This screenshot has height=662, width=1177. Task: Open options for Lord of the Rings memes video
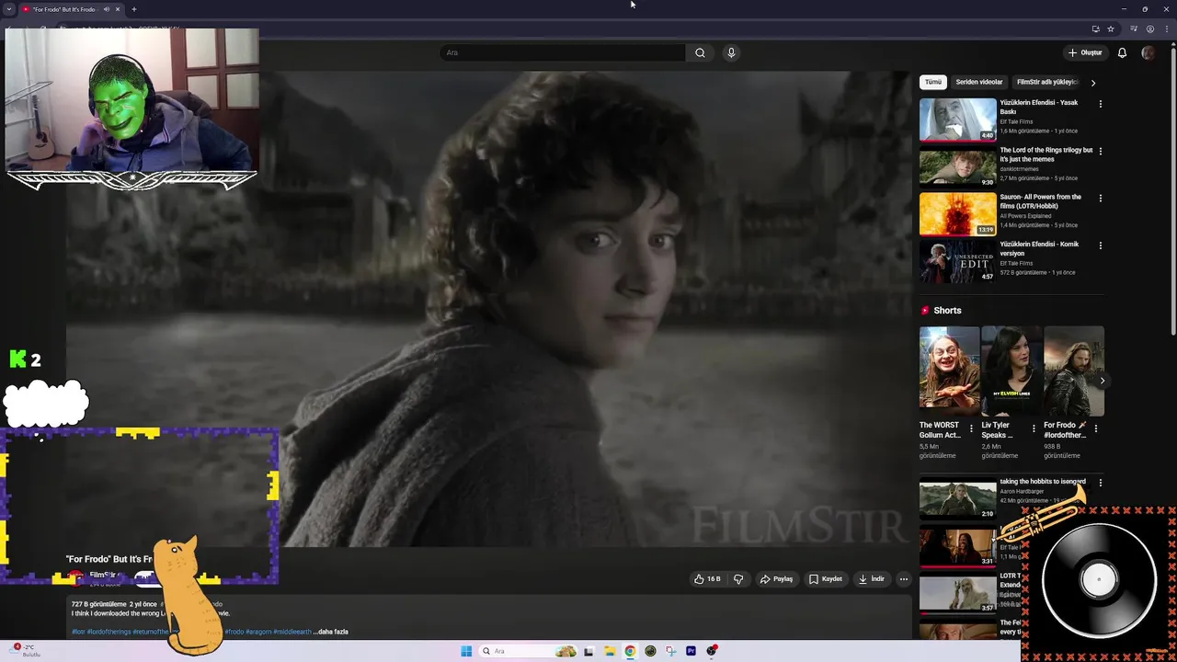click(1101, 151)
